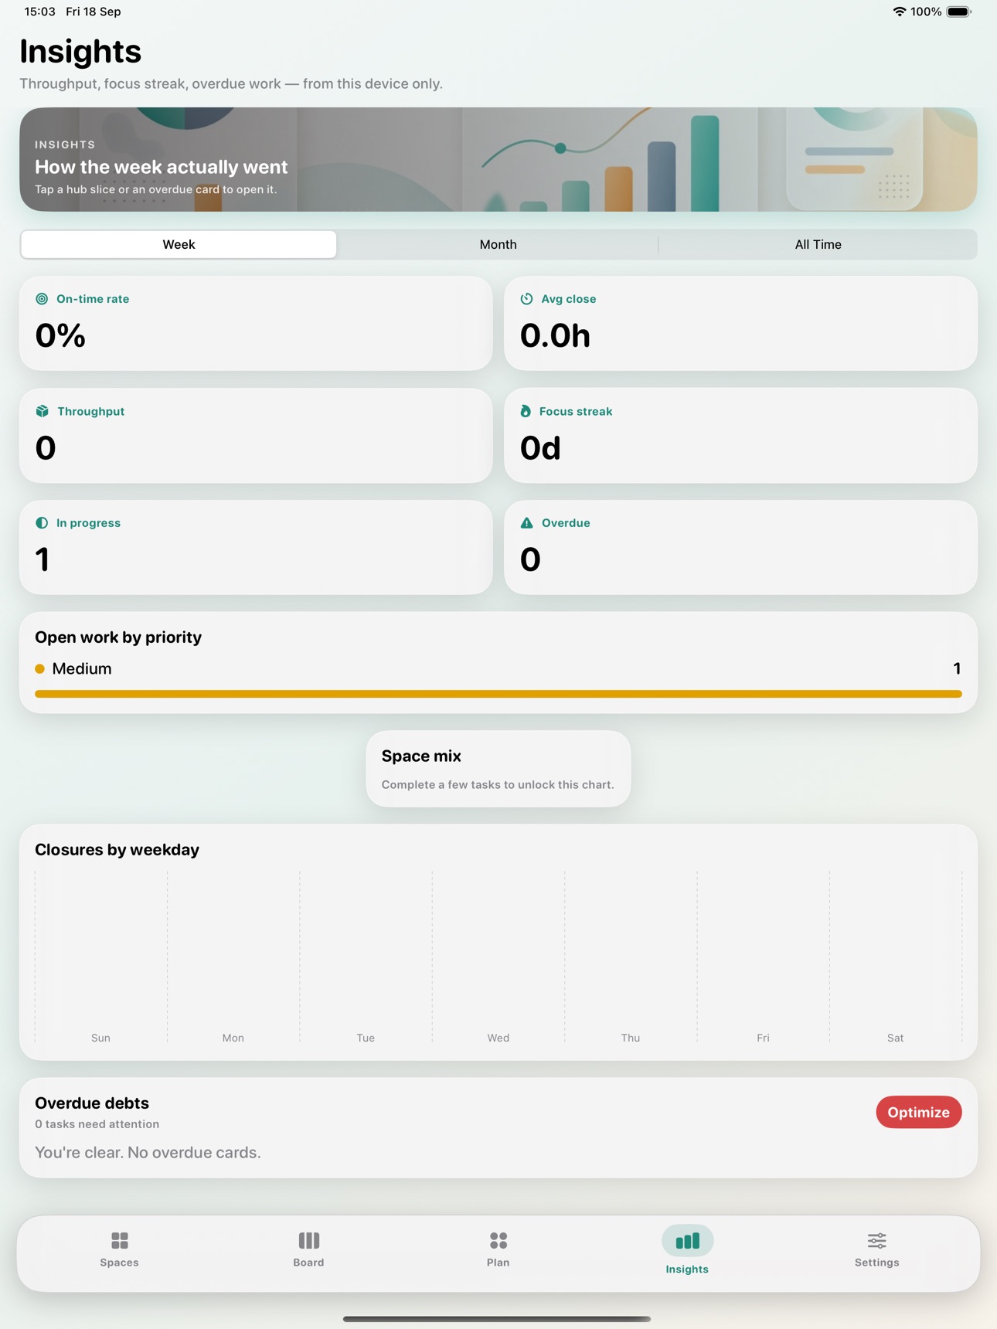Tap the Sat label in weekday chart
997x1329 pixels.
point(895,1038)
